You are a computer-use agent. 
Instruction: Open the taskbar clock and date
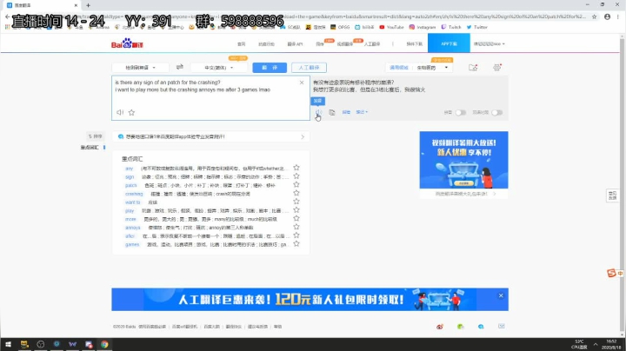(611, 345)
